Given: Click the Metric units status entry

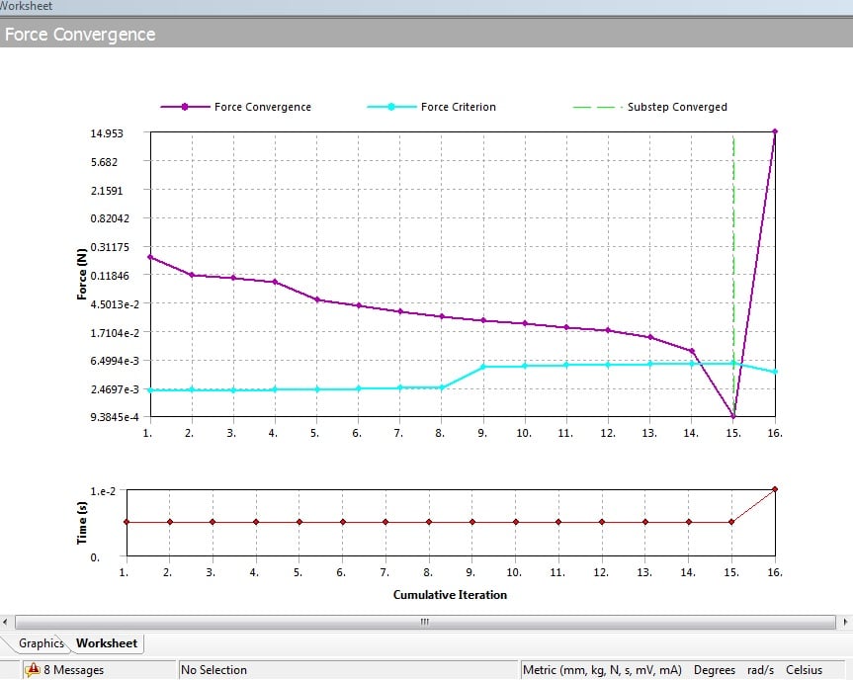Looking at the screenshot, I should click(x=602, y=670).
